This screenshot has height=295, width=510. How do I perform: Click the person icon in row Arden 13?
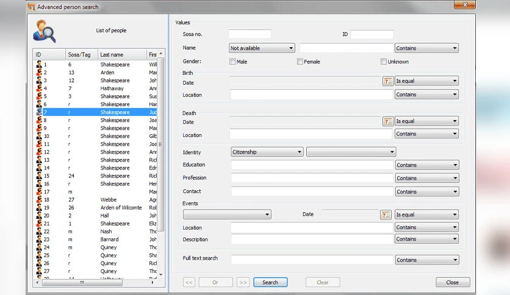39,73
